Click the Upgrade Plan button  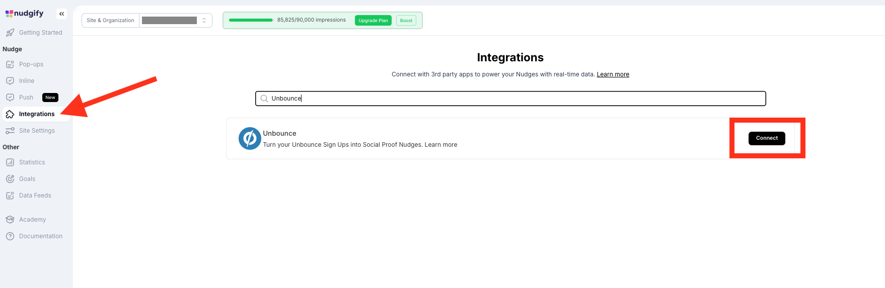pos(373,20)
